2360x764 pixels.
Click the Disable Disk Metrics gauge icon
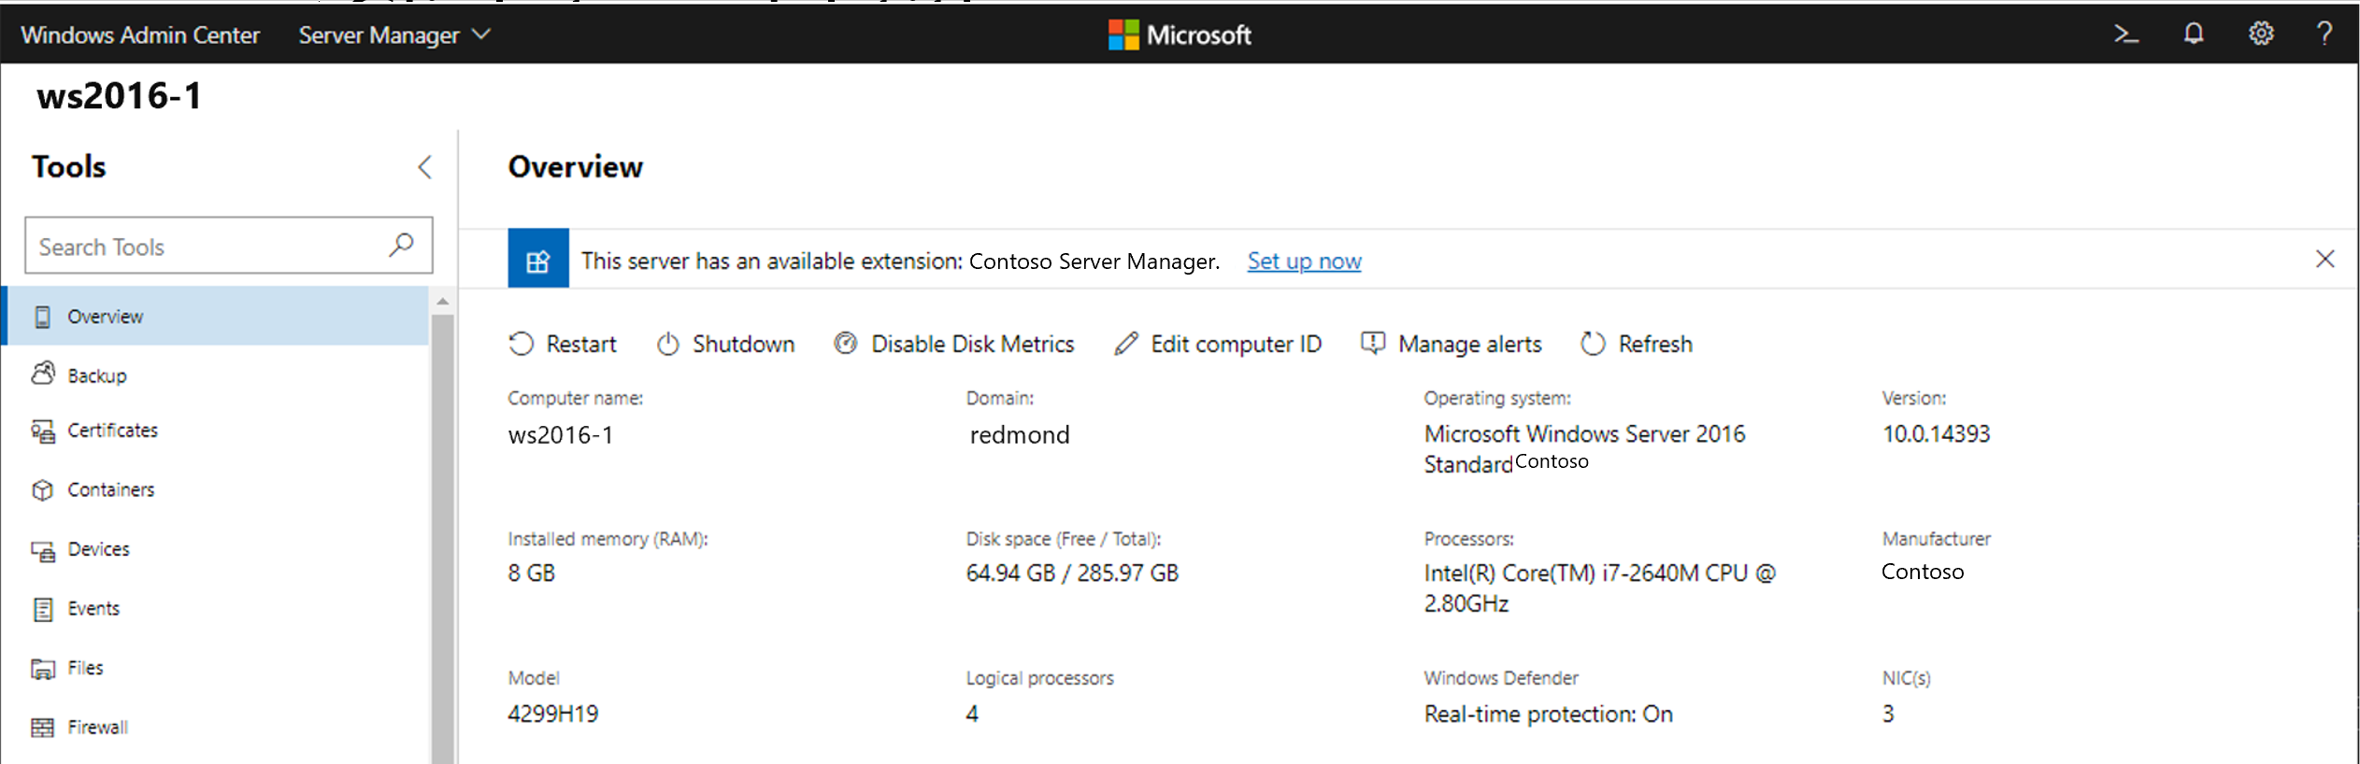[845, 344]
